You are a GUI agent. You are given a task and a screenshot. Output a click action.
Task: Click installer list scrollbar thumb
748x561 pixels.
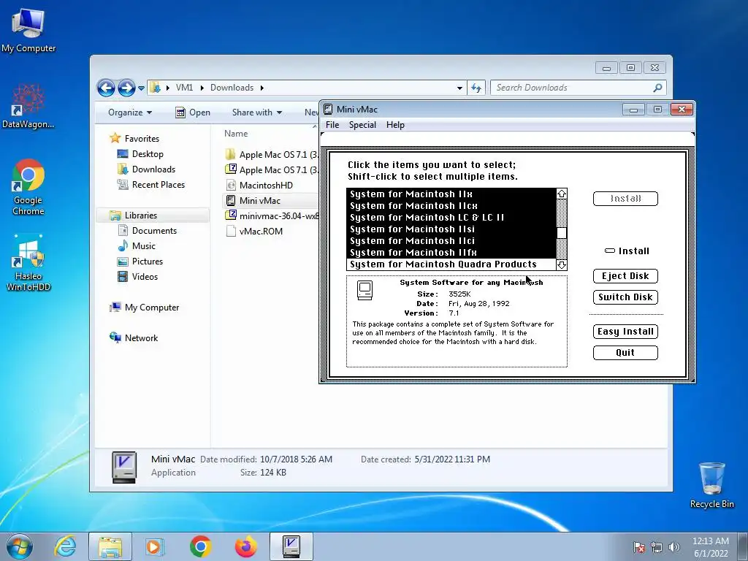click(x=562, y=233)
